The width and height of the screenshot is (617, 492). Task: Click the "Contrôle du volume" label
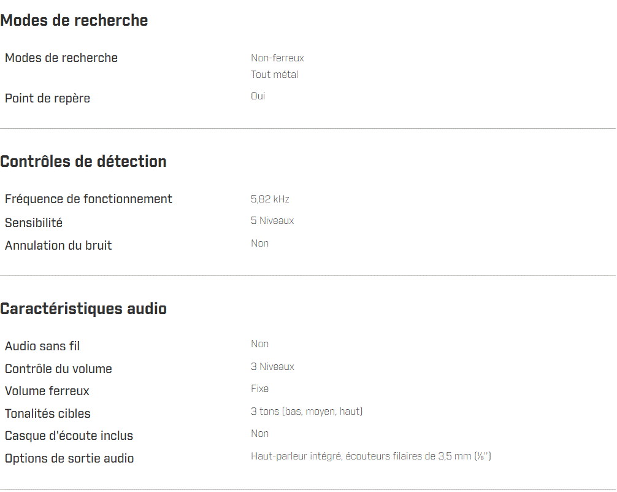point(58,369)
